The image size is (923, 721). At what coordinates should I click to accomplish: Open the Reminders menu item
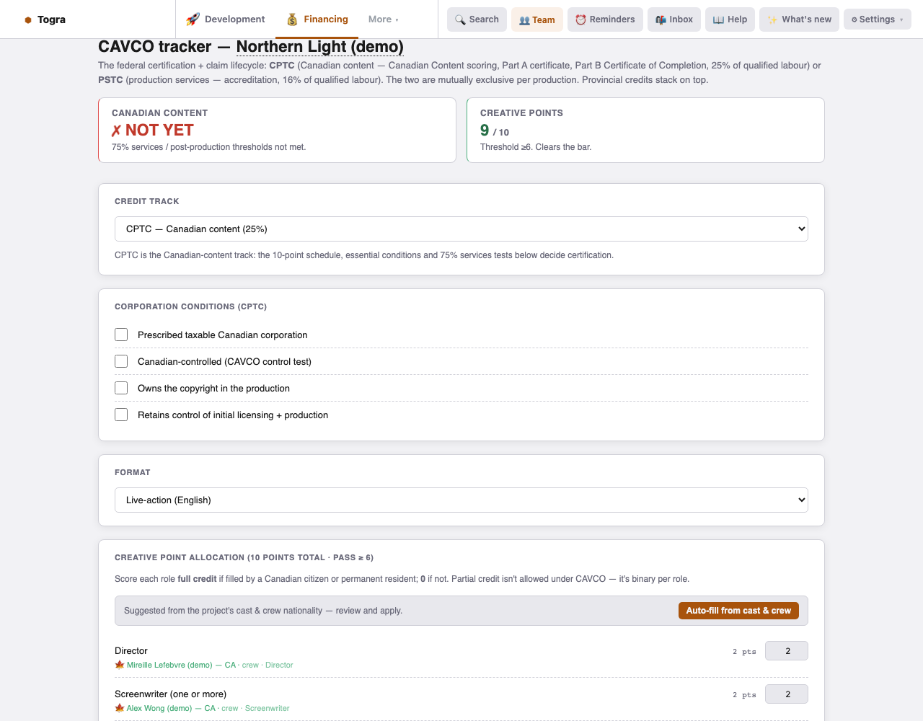605,19
